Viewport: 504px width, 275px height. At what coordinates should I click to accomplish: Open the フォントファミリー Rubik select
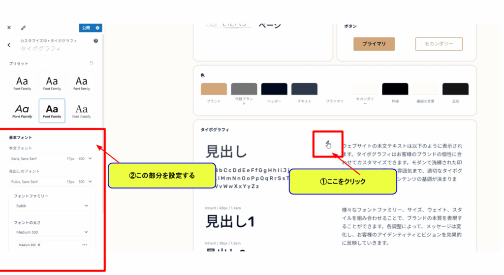coord(52,206)
